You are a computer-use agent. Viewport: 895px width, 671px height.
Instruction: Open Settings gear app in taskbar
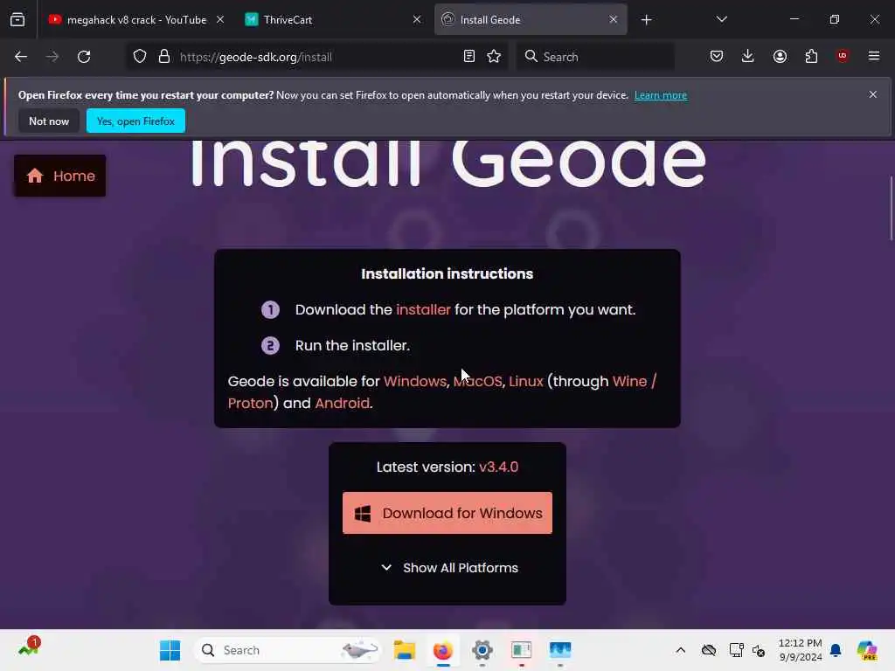[x=482, y=650]
